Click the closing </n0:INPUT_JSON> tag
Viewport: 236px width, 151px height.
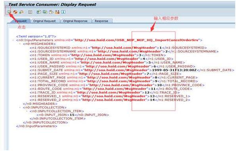click(91, 115)
